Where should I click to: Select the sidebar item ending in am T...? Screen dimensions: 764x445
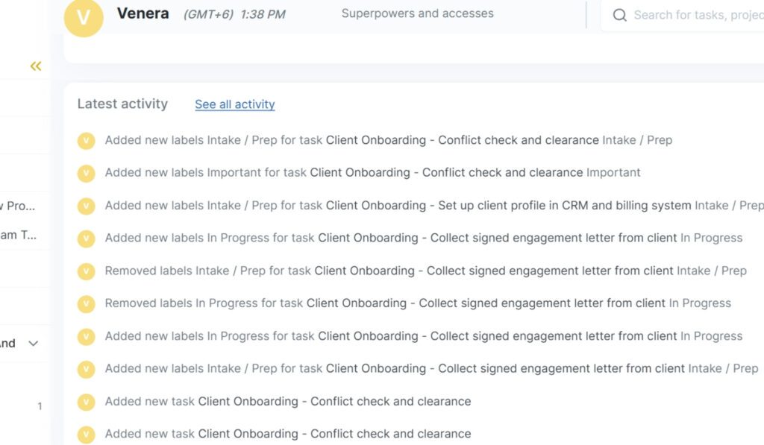[x=22, y=235]
